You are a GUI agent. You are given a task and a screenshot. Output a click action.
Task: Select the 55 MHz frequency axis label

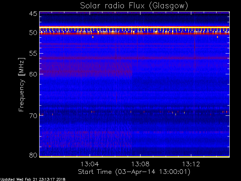33,54
